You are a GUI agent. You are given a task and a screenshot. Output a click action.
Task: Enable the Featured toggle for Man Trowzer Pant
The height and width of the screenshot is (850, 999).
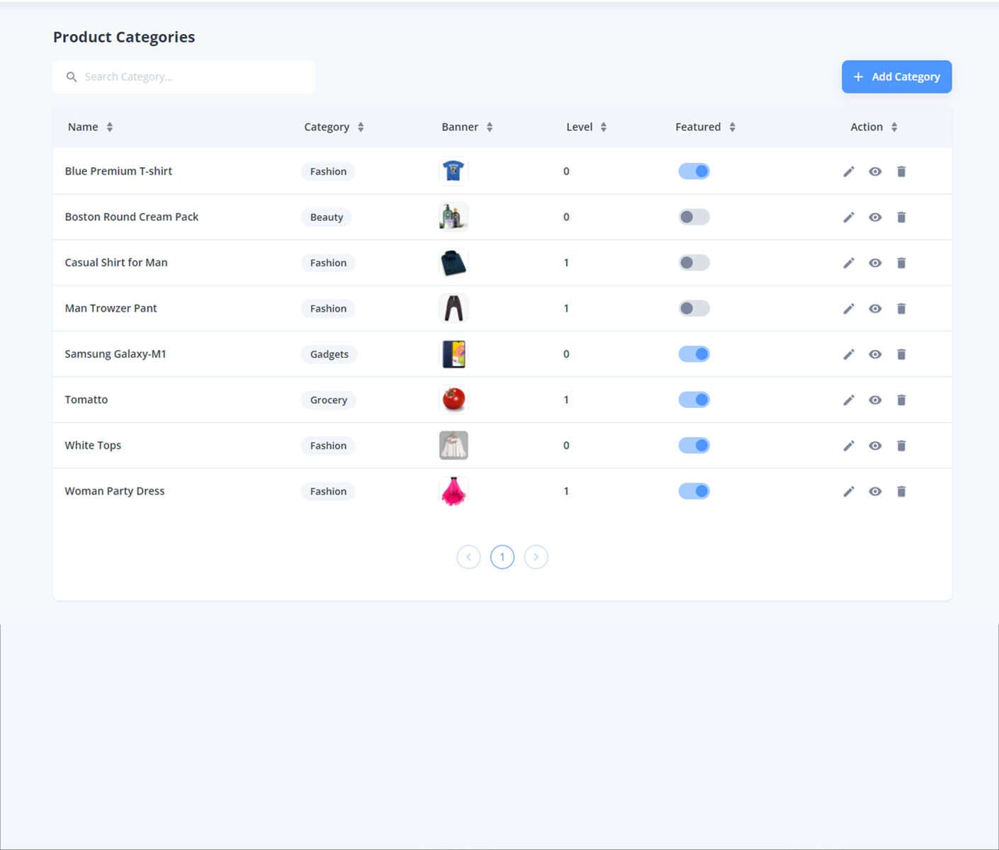tap(694, 308)
